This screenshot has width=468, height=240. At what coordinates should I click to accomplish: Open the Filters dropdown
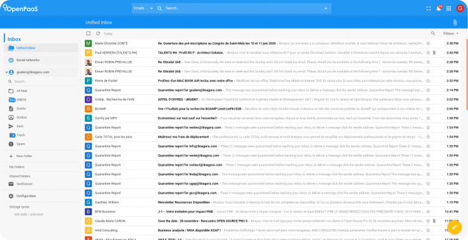(451, 34)
